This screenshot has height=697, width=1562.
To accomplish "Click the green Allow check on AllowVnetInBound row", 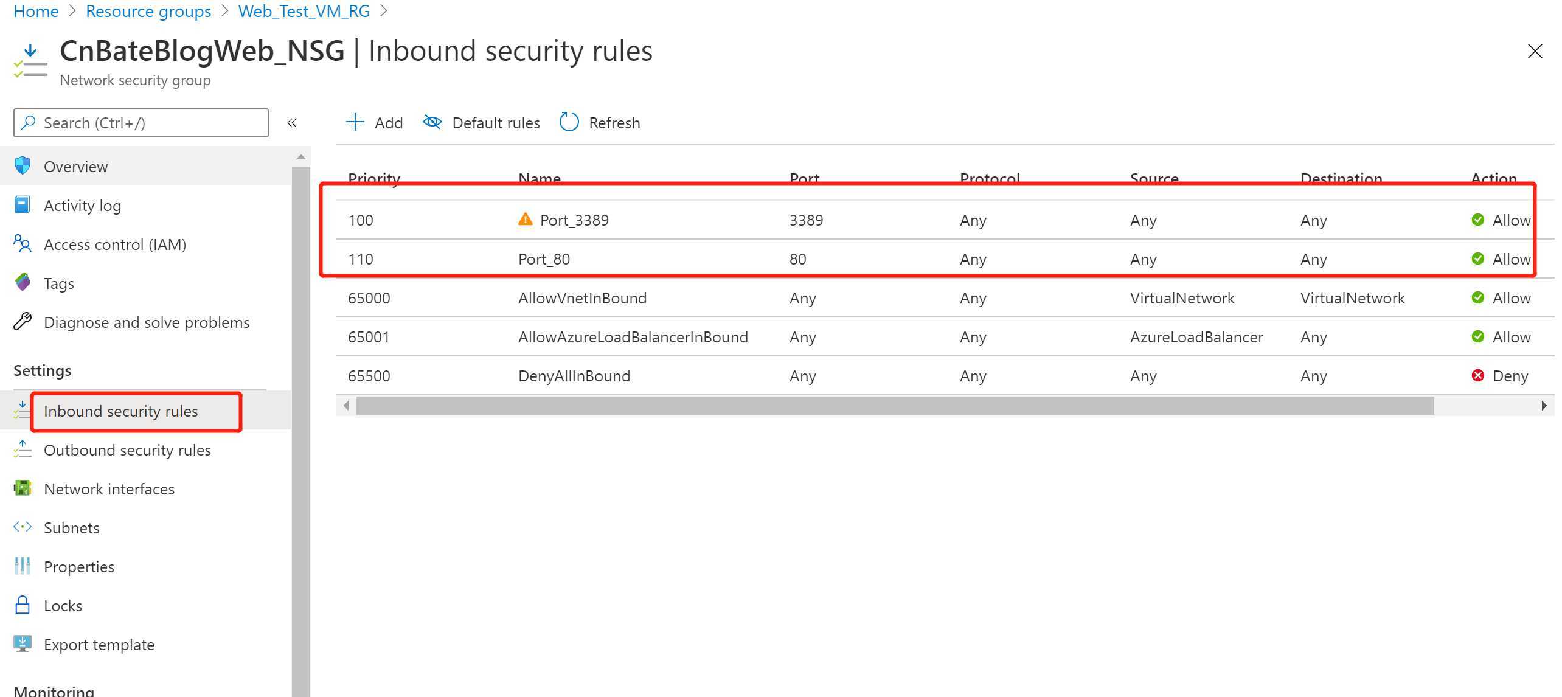I will pyautogui.click(x=1477, y=297).
